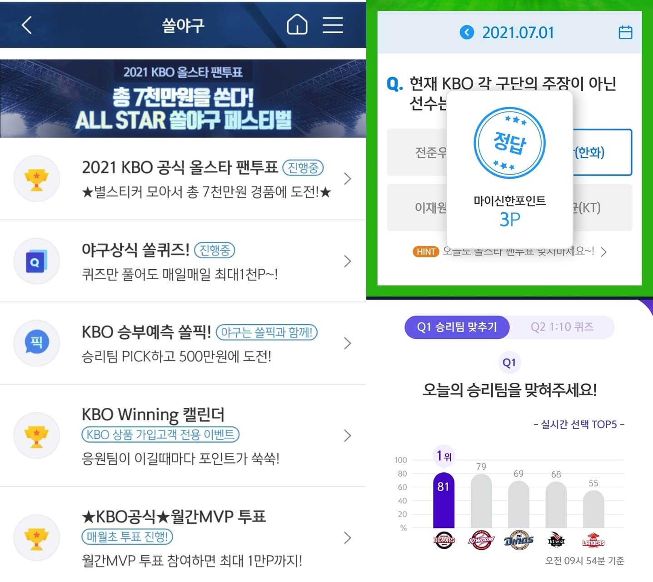Select the Kiwoom team logo

pyautogui.click(x=481, y=540)
